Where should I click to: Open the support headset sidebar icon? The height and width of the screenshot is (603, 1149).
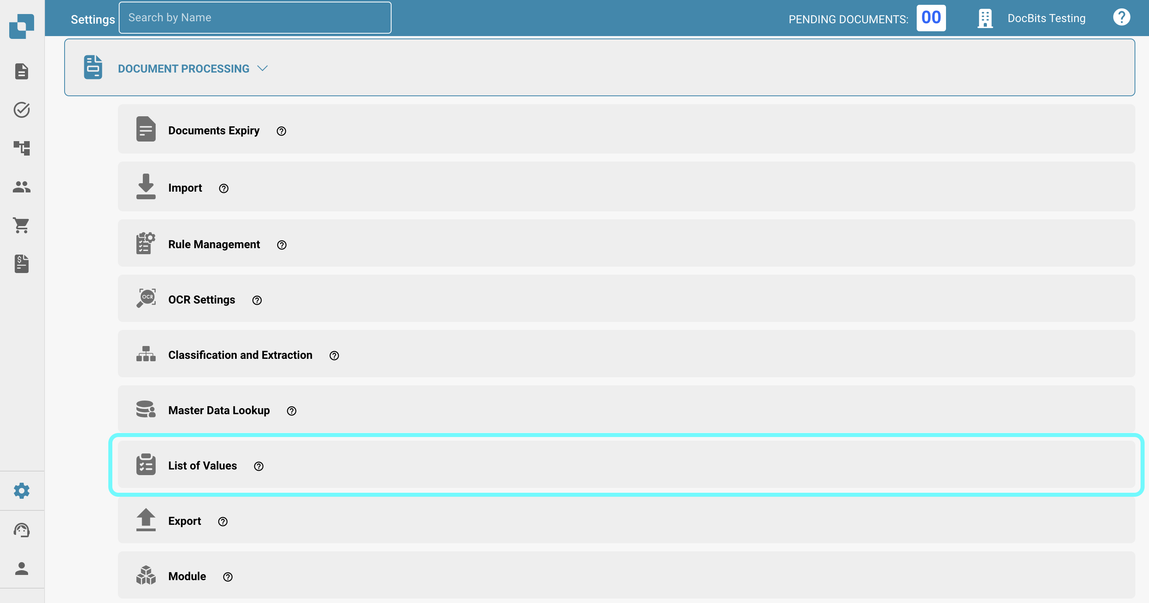click(21, 530)
